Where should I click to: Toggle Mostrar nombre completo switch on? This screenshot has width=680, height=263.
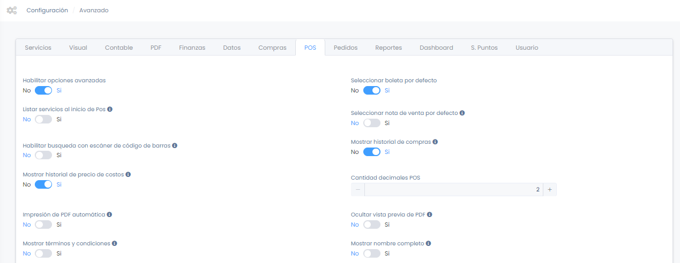pyautogui.click(x=371, y=253)
